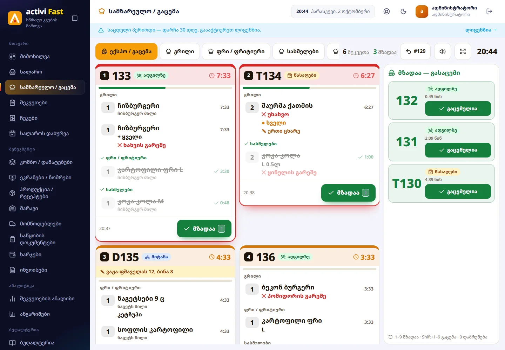Open სალაროს დახურვა in the sidebar
Image resolution: width=505 pixels, height=350 pixels.
click(45, 134)
